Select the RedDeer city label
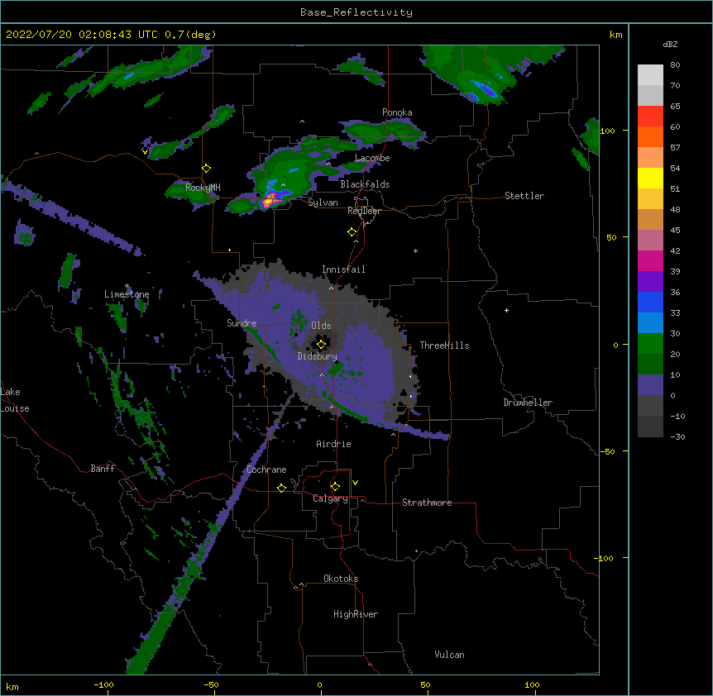713x696 pixels. [x=364, y=211]
